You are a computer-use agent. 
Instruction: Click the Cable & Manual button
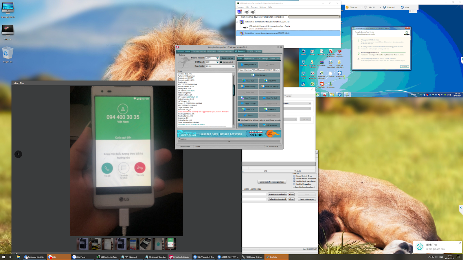[x=227, y=58]
